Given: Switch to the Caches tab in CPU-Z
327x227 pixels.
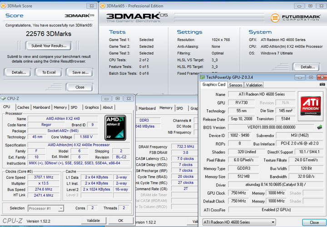Looking at the screenshot, I should pos(23,107).
